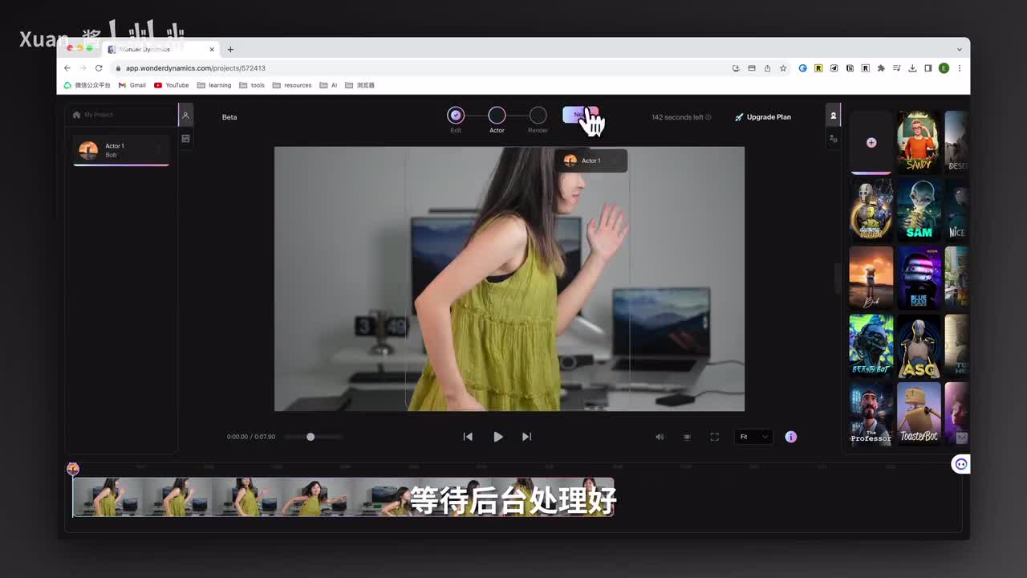Open the actors tab in left sidebar
The height and width of the screenshot is (578, 1027).
pos(185,116)
